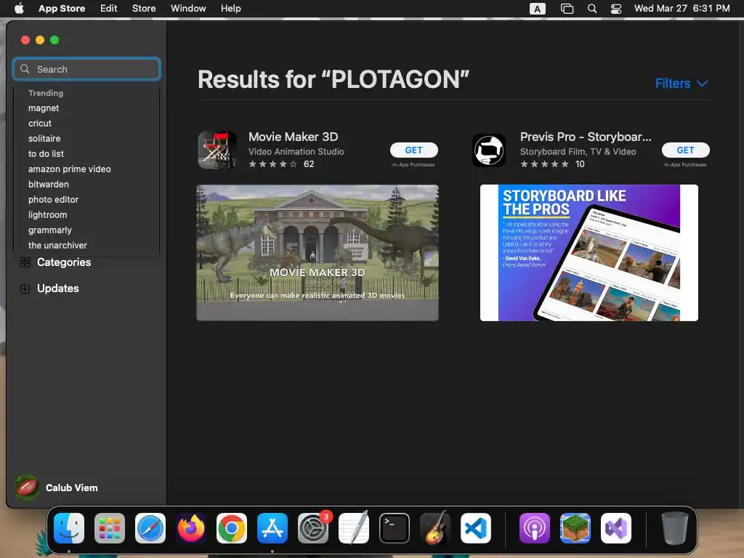Open the Apple menu

pos(19,8)
